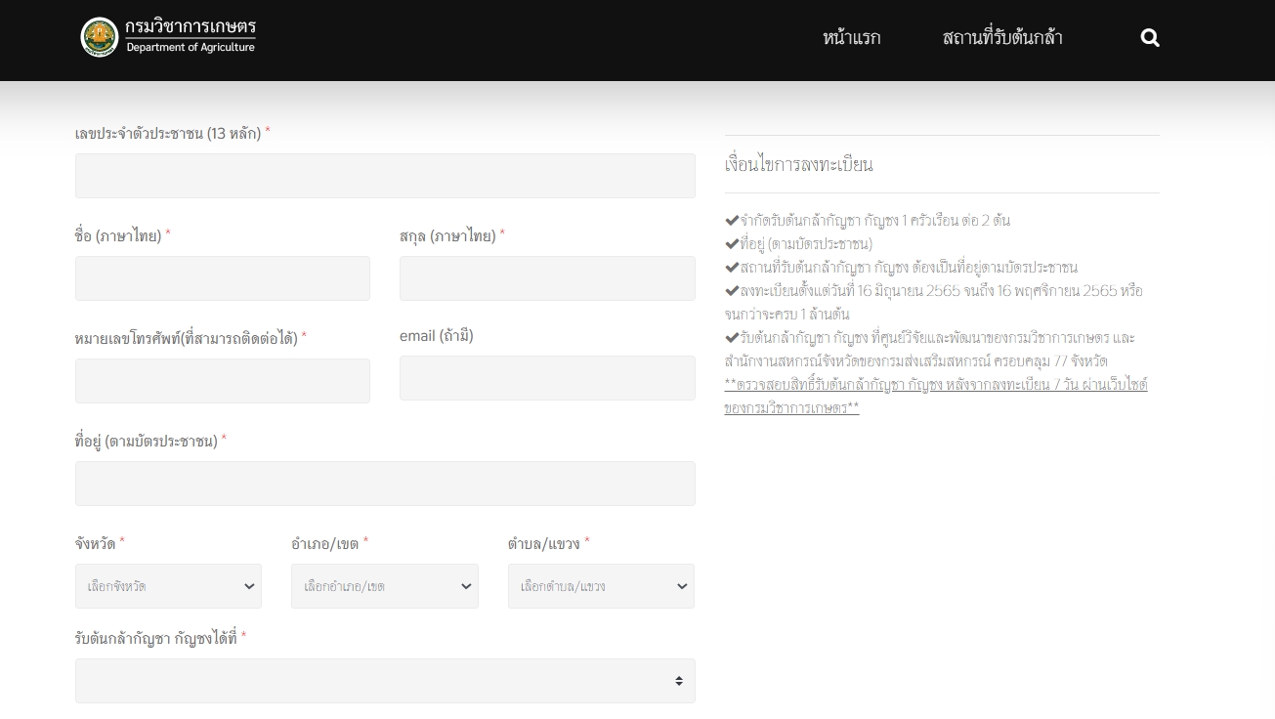The height and width of the screenshot is (719, 1275).
Task: Click the ชื่อ (ภาษาไทย) name field
Action: 222,278
